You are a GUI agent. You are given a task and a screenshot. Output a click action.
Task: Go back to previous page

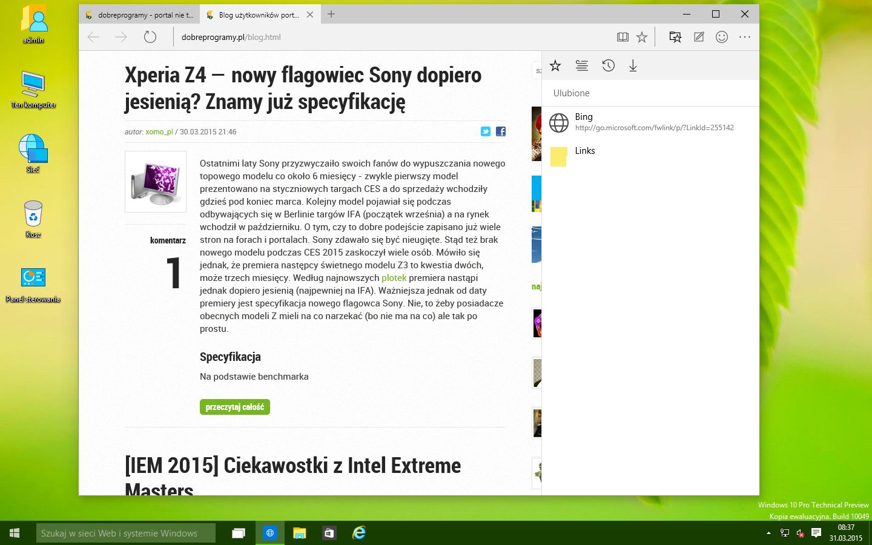(x=93, y=37)
